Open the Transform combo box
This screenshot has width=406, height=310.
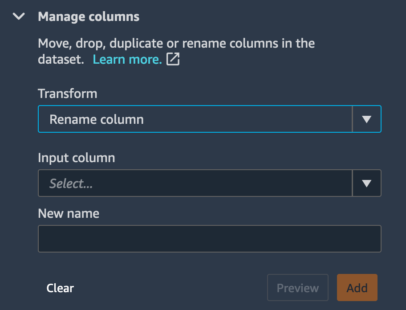coord(210,119)
